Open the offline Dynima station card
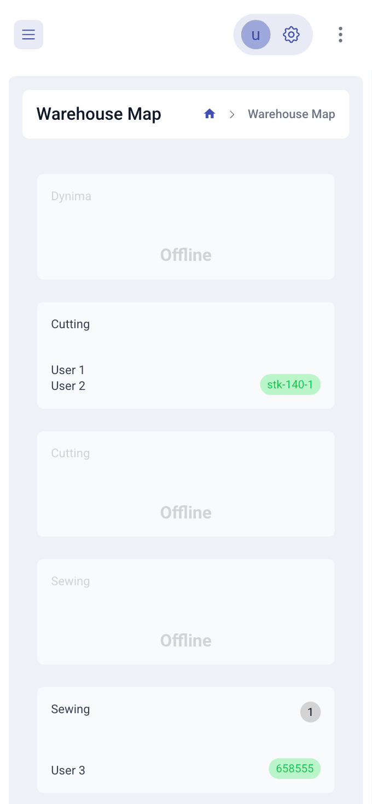 click(186, 227)
